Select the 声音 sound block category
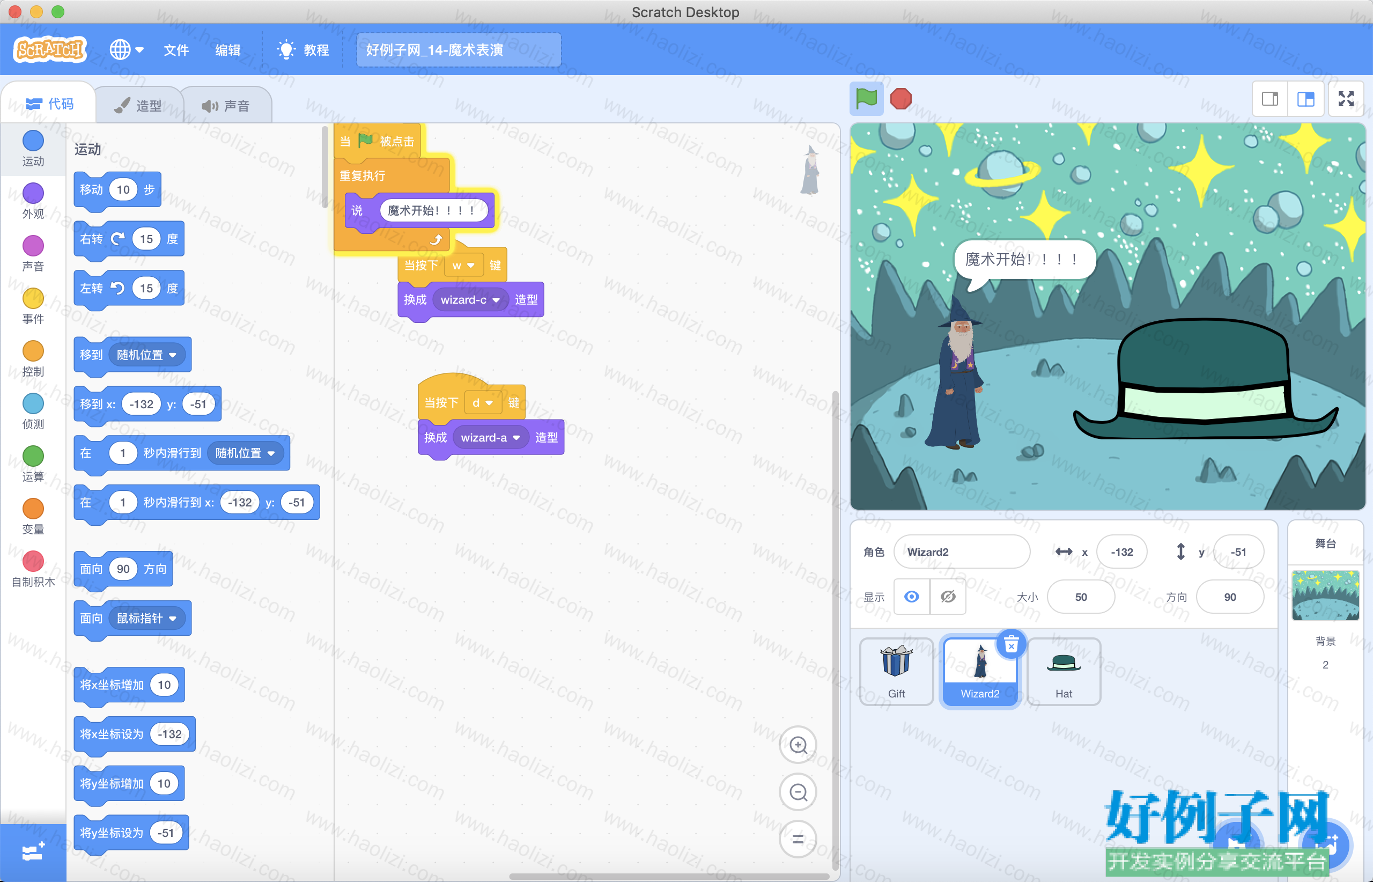This screenshot has width=1373, height=882. pyautogui.click(x=33, y=254)
